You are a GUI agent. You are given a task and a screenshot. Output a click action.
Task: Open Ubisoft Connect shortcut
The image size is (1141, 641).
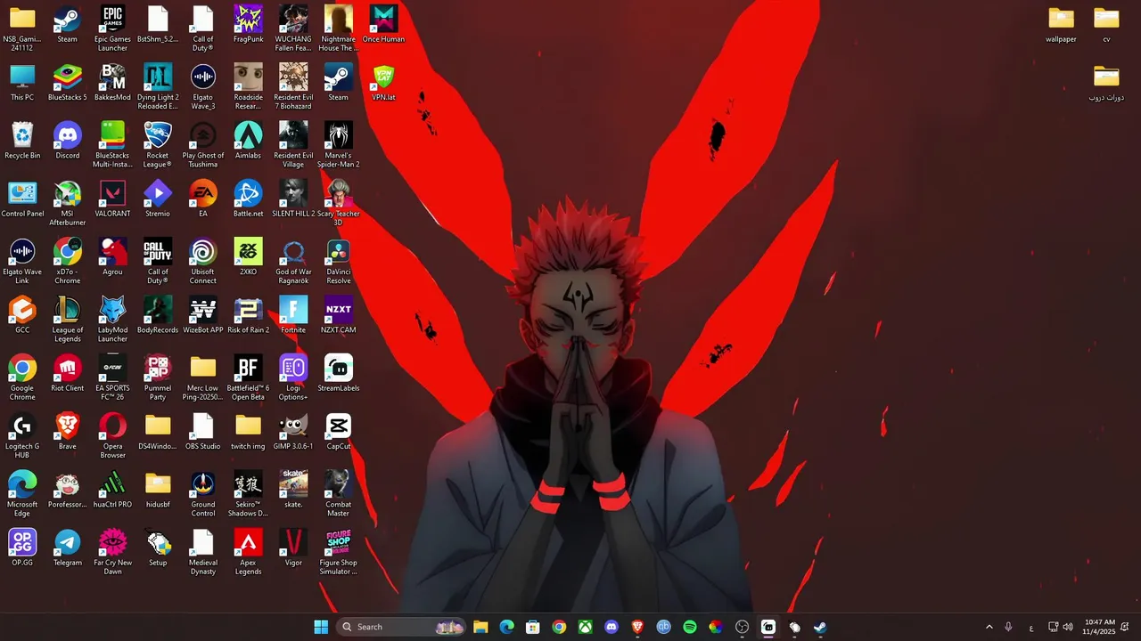pos(203,261)
